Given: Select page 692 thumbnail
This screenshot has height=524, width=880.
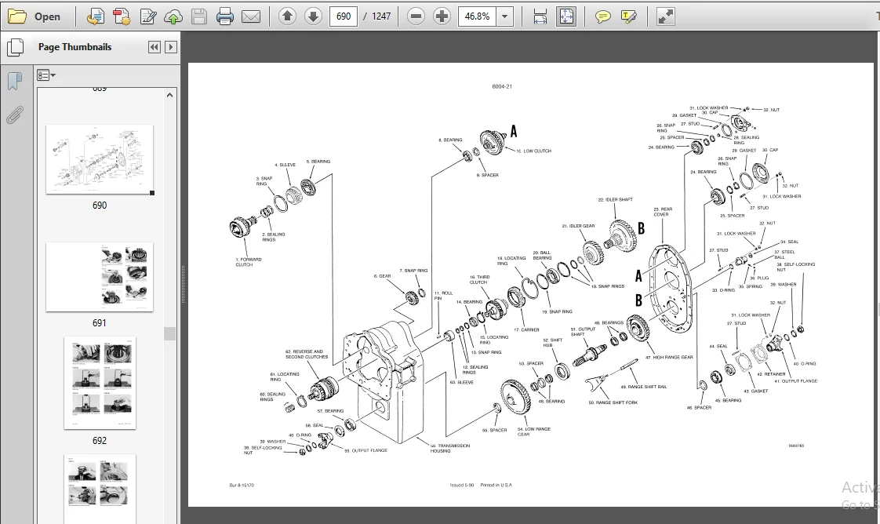Looking at the screenshot, I should pyautogui.click(x=100, y=383).
